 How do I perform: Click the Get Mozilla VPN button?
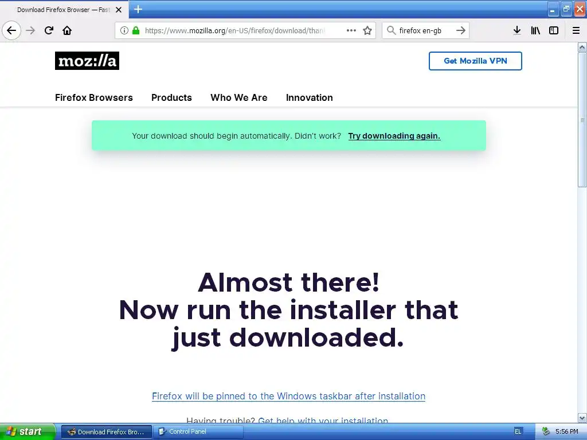click(475, 61)
